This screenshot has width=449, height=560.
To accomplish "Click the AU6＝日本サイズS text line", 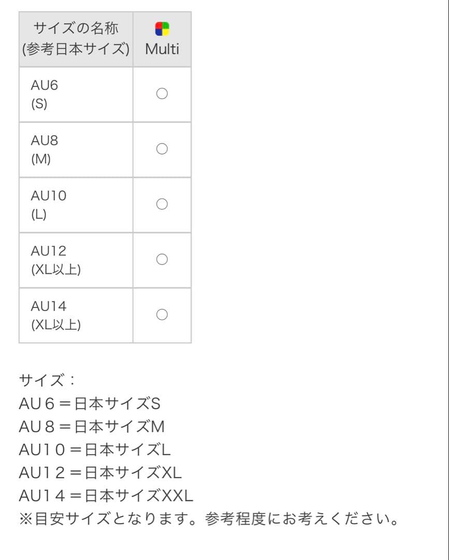I will (90, 403).
